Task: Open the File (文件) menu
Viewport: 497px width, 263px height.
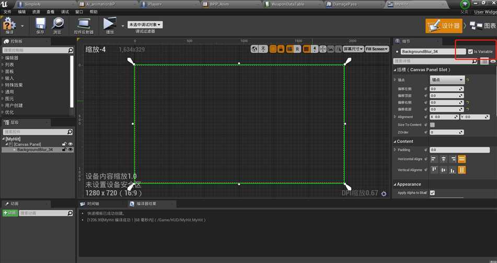Action: (x=7, y=12)
